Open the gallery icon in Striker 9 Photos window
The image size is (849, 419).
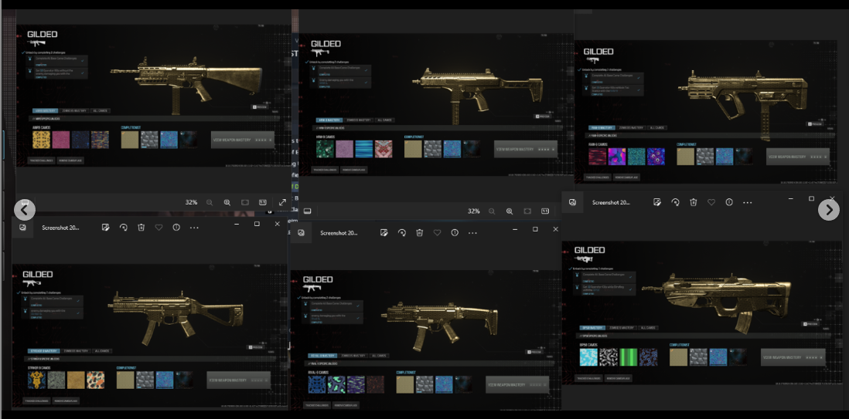pos(22,228)
